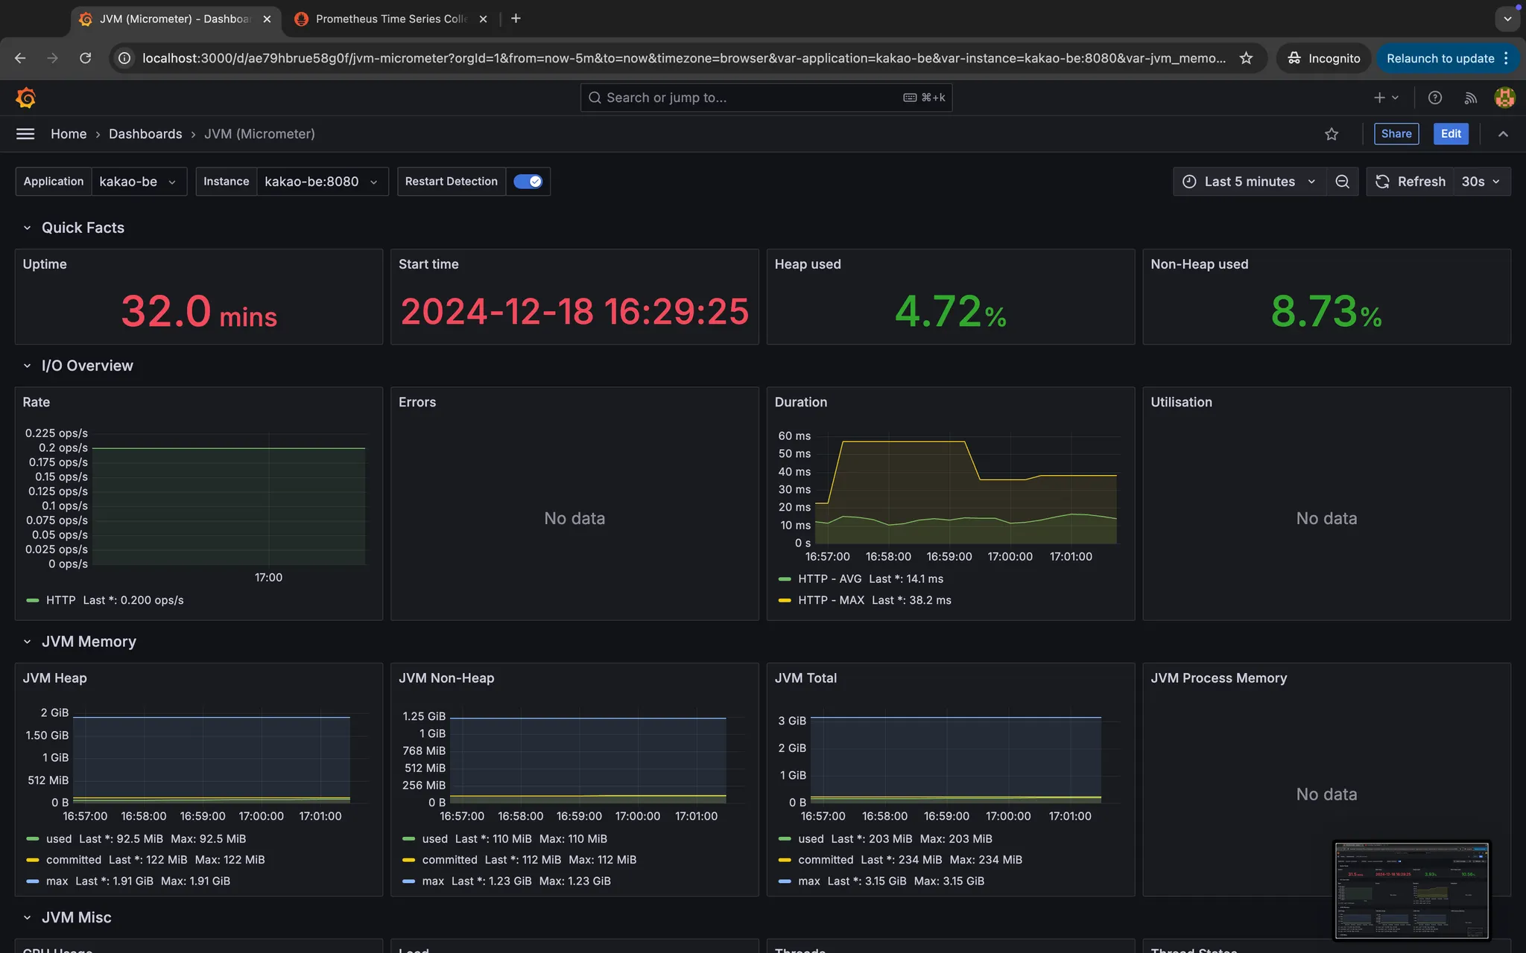
Task: Collapse the Quick Facts row
Action: click(28, 228)
